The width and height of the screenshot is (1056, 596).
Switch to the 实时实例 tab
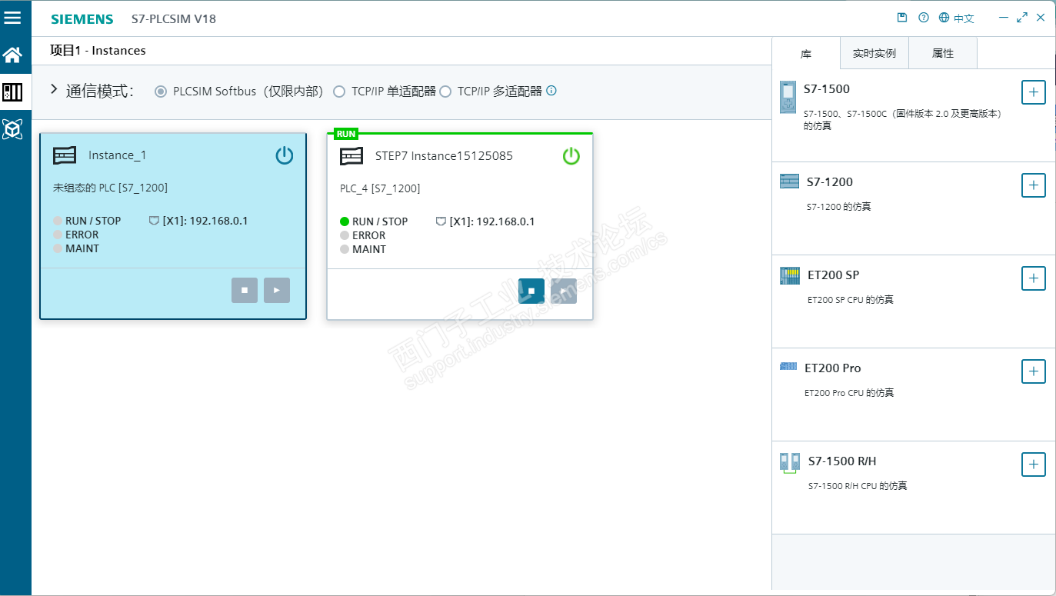click(874, 54)
